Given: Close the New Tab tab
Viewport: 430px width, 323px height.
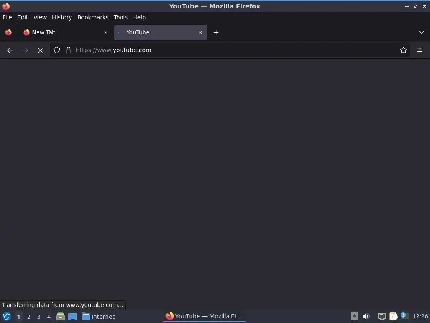Looking at the screenshot, I should point(105,32).
